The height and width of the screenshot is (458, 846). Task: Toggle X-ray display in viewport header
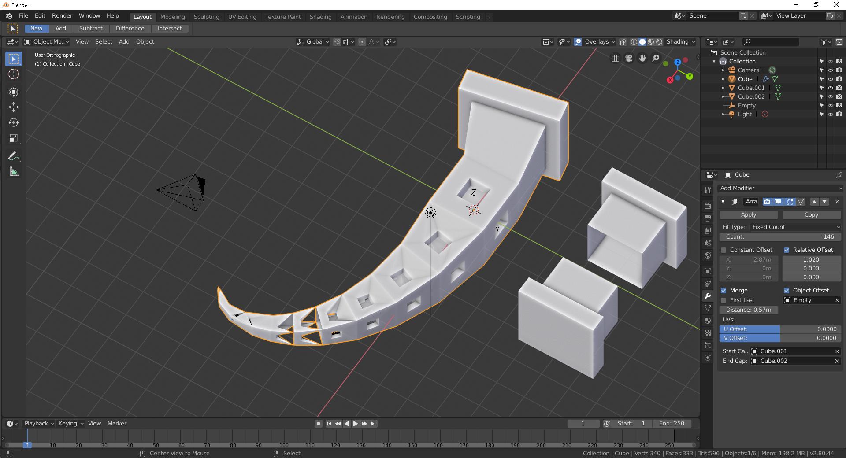[x=623, y=42]
